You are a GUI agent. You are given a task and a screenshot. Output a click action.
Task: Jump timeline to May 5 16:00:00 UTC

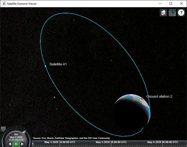[x=60, y=142]
